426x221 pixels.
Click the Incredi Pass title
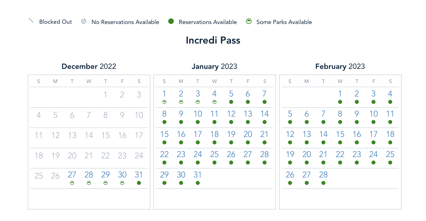(x=213, y=41)
